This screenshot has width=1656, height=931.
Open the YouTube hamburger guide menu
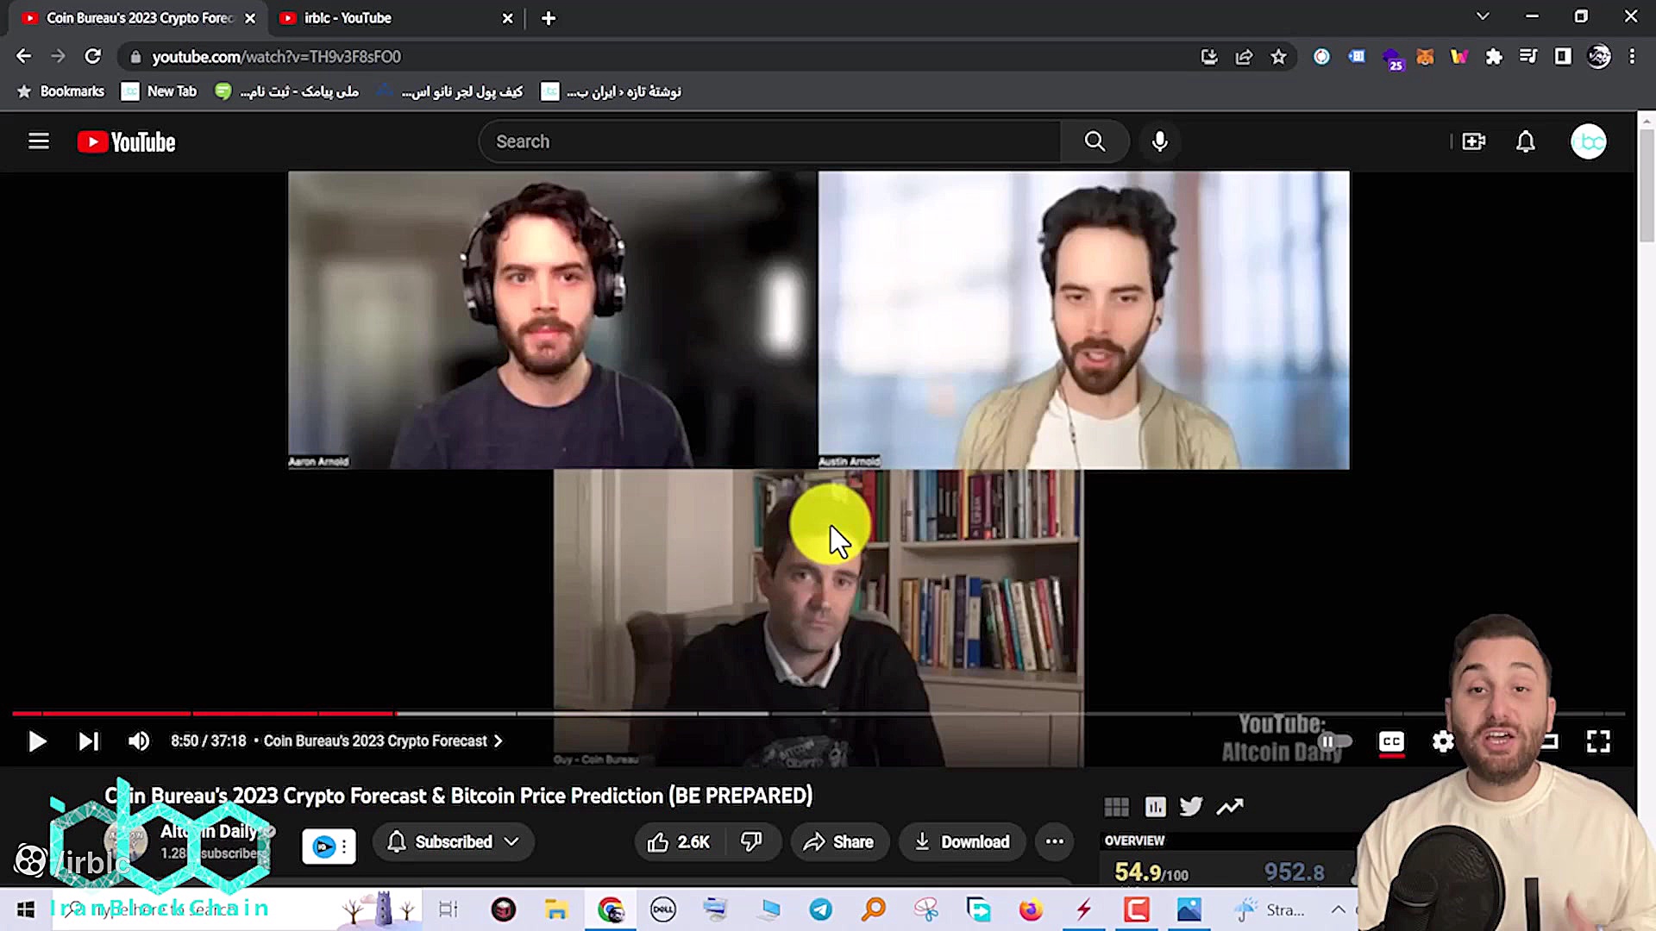(x=39, y=141)
